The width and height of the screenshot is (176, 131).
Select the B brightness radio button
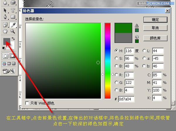(116, 66)
